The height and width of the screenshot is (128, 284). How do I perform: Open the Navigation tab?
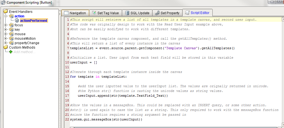[75, 13]
